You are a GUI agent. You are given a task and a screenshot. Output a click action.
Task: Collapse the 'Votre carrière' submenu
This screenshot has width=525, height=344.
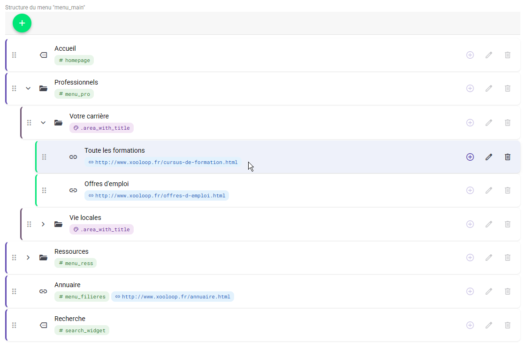(x=43, y=123)
